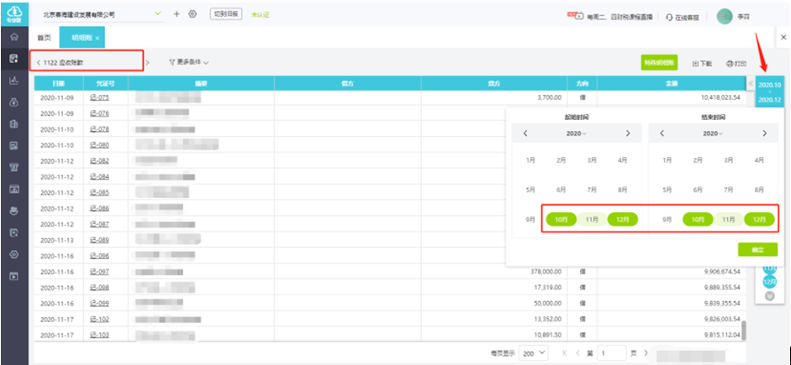Click the green 未认证 link
The image size is (791, 365).
point(260,14)
